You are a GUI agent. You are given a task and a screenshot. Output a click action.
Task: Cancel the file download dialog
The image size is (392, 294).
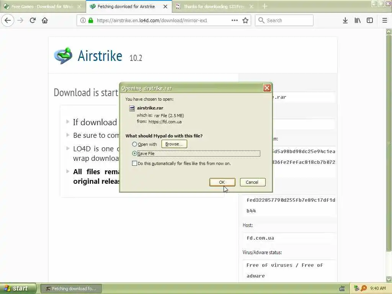(x=253, y=182)
